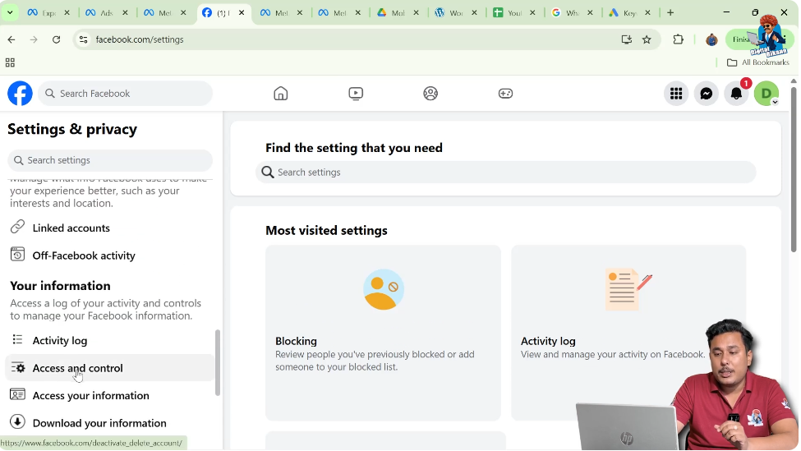The height and width of the screenshot is (451, 801).
Task: Click the Linked accounts chain icon
Action: [17, 226]
